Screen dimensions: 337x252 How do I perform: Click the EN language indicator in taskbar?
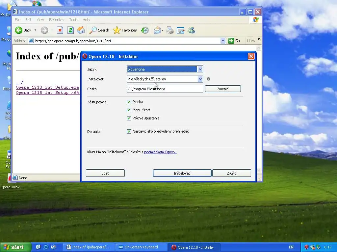tap(291, 247)
